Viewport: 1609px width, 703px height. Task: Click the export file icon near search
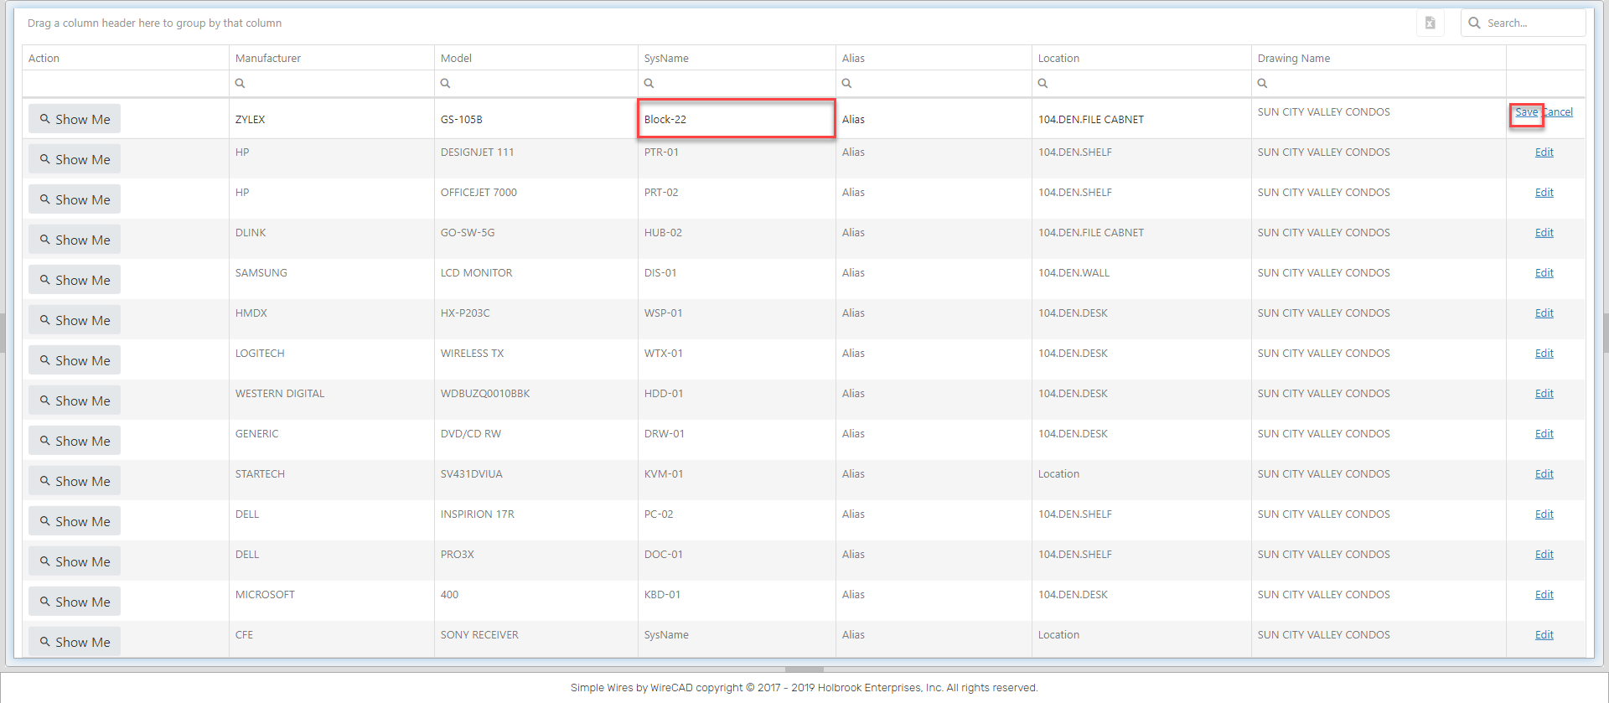coord(1430,23)
